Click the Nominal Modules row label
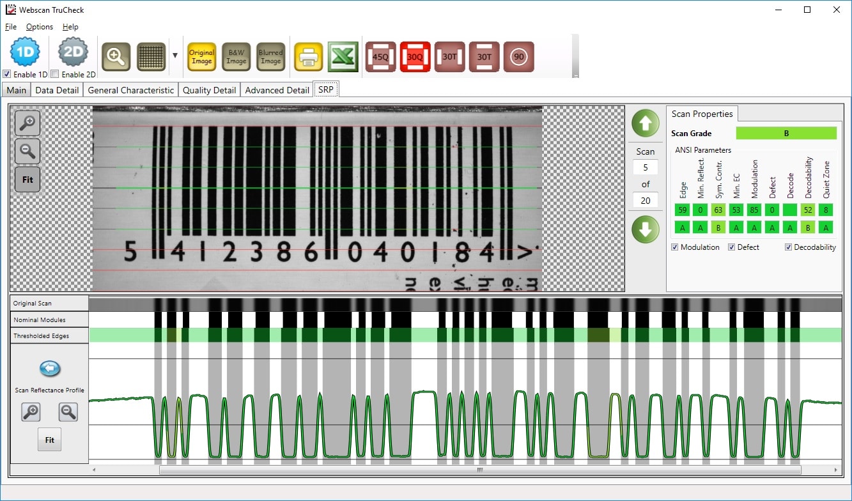 [x=50, y=320]
